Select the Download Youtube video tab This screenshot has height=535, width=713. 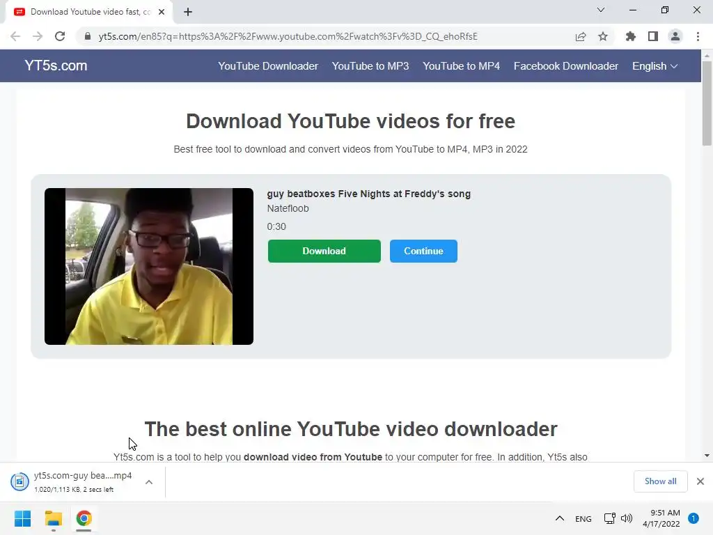point(89,12)
